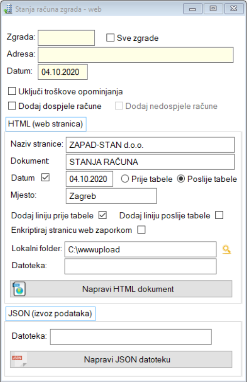Viewport: 247px width, 382px height.
Task: Click Napravi HTML dokument button
Action: (121, 289)
